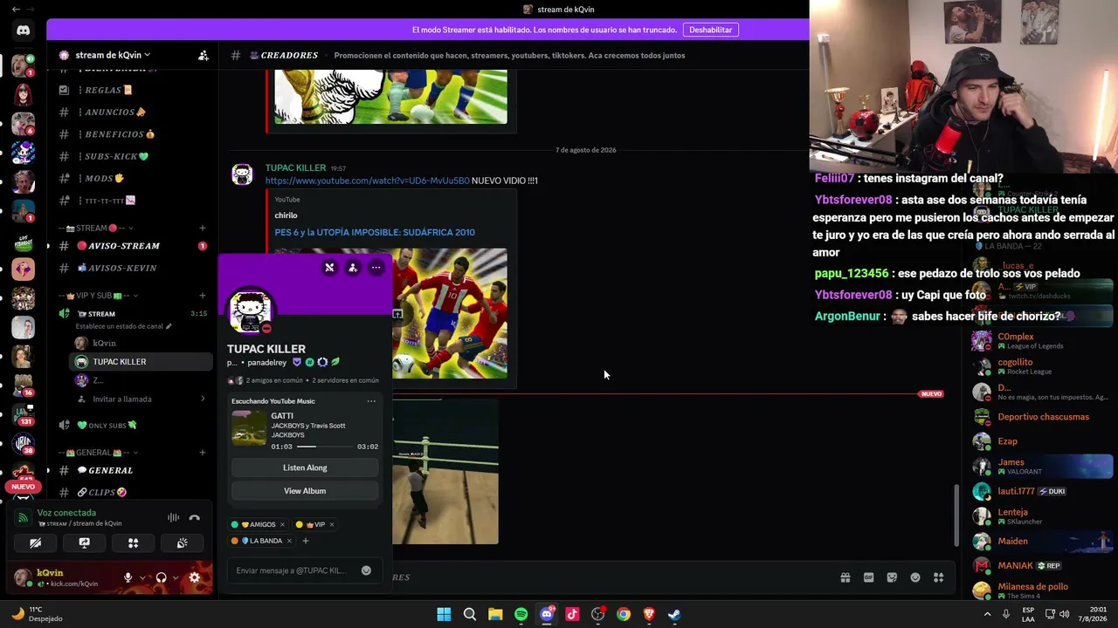This screenshot has height=628, width=1118.
Task: Open emoji picker in profile message field
Action: (366, 570)
